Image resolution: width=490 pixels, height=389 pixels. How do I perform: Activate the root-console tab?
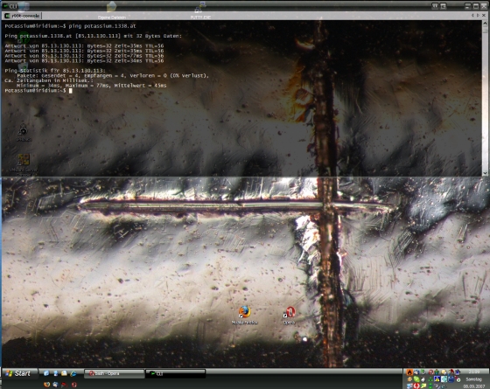[x=22, y=16]
